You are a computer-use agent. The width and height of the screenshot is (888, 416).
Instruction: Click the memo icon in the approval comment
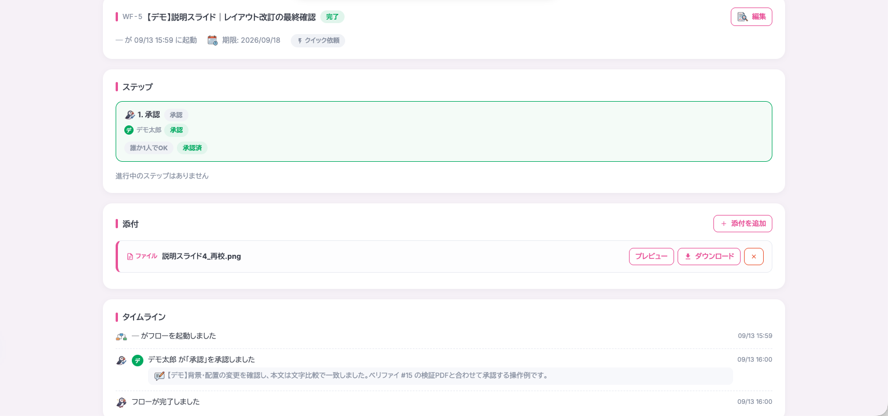[x=160, y=376]
